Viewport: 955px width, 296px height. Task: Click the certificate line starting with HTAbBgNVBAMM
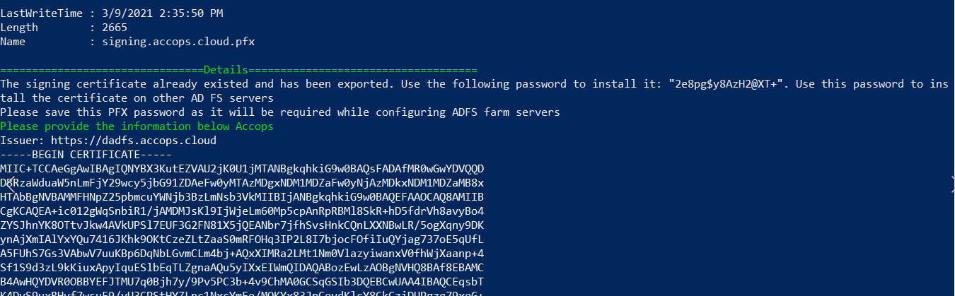tap(242, 197)
